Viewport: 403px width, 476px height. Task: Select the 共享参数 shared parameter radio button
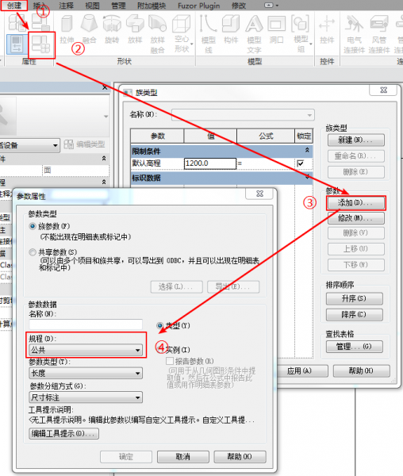[33, 252]
